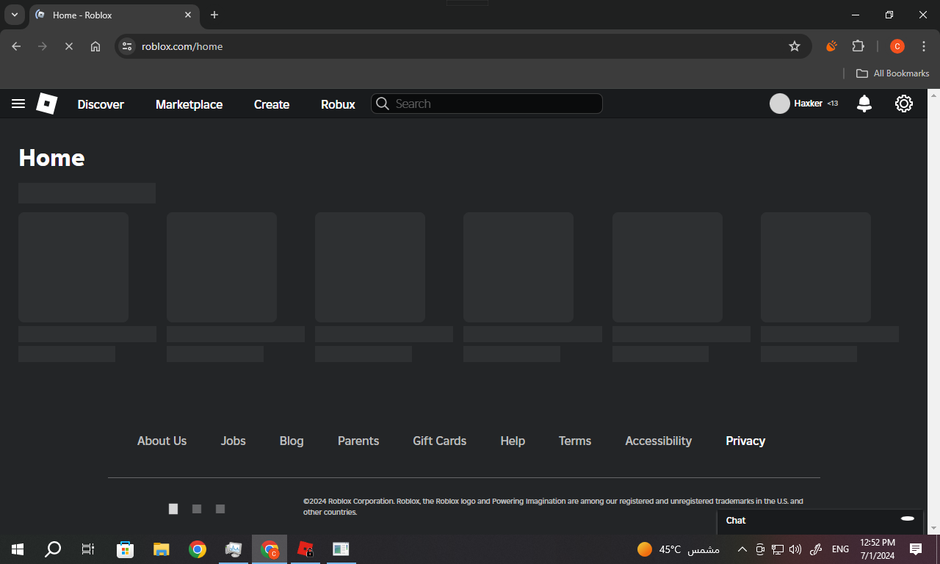Viewport: 940px width, 564px height.
Task: Open the Haxker avatar profile picture
Action: coord(779,104)
